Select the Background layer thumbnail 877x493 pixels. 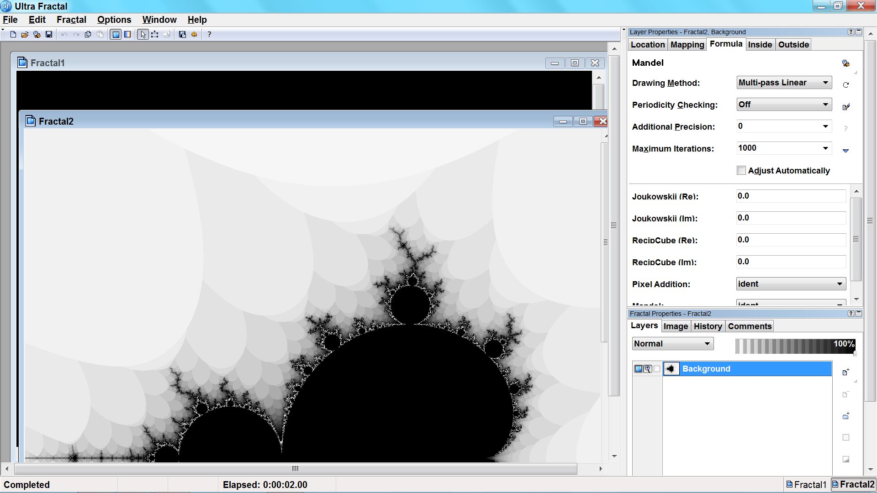[x=671, y=369]
